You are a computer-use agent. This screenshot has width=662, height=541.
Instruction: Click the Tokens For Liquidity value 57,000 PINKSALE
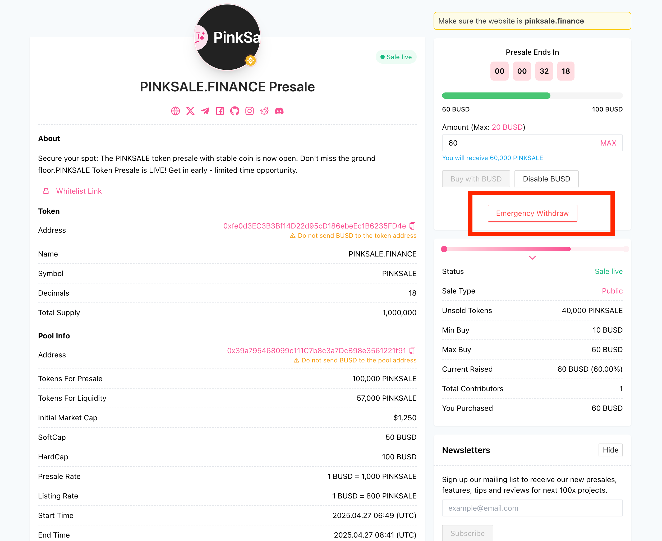pyautogui.click(x=386, y=398)
